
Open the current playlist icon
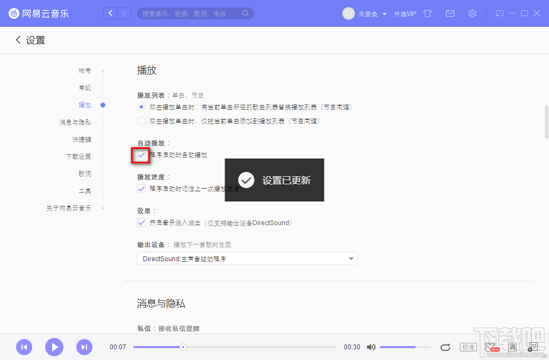(533, 347)
